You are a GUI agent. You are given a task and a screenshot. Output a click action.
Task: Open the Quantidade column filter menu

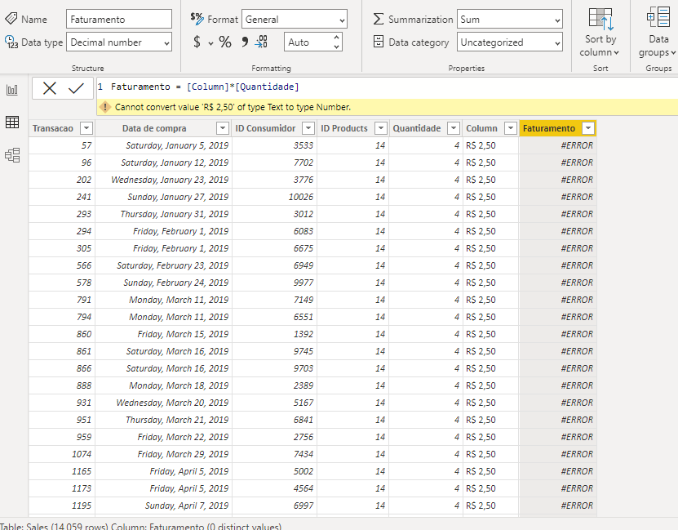(454, 128)
